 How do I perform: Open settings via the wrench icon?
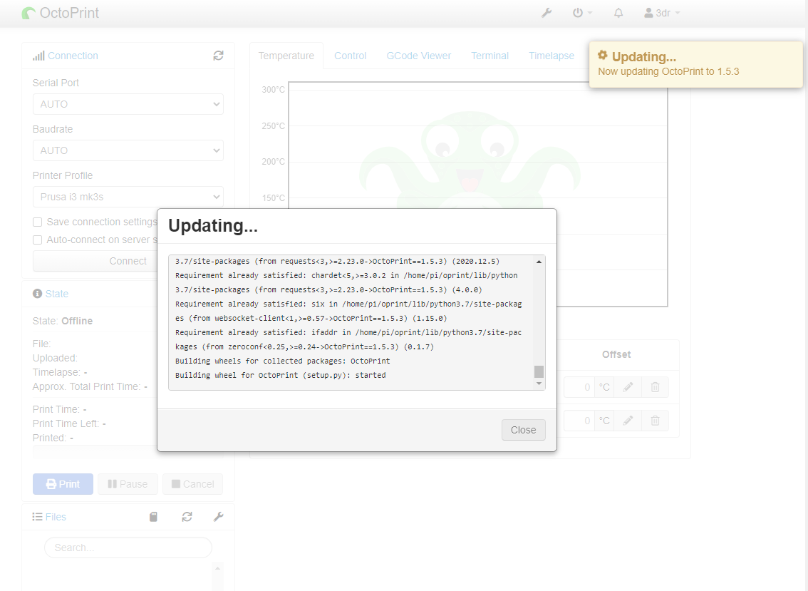tap(547, 13)
